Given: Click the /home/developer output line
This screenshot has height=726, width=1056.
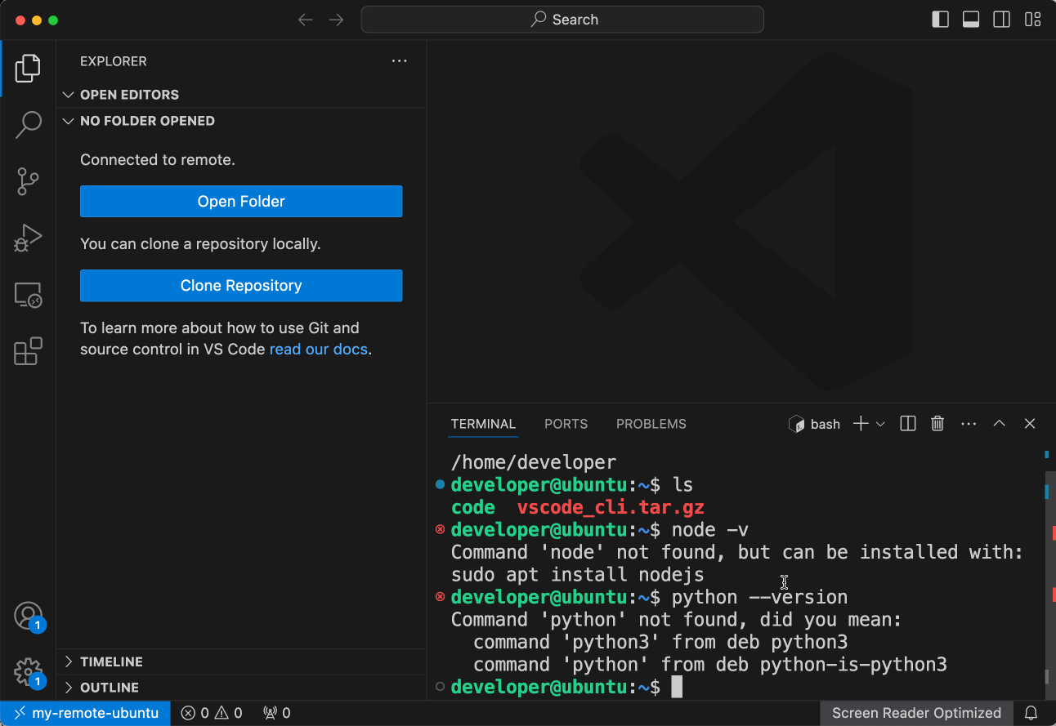Looking at the screenshot, I should tap(533, 462).
